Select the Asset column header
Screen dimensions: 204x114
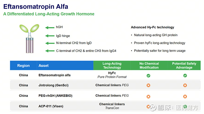[x=44, y=66]
